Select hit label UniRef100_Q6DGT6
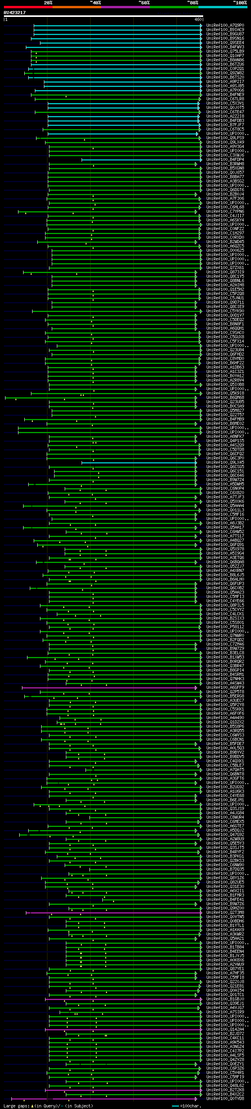The image size is (251, 1109). (x=225, y=190)
